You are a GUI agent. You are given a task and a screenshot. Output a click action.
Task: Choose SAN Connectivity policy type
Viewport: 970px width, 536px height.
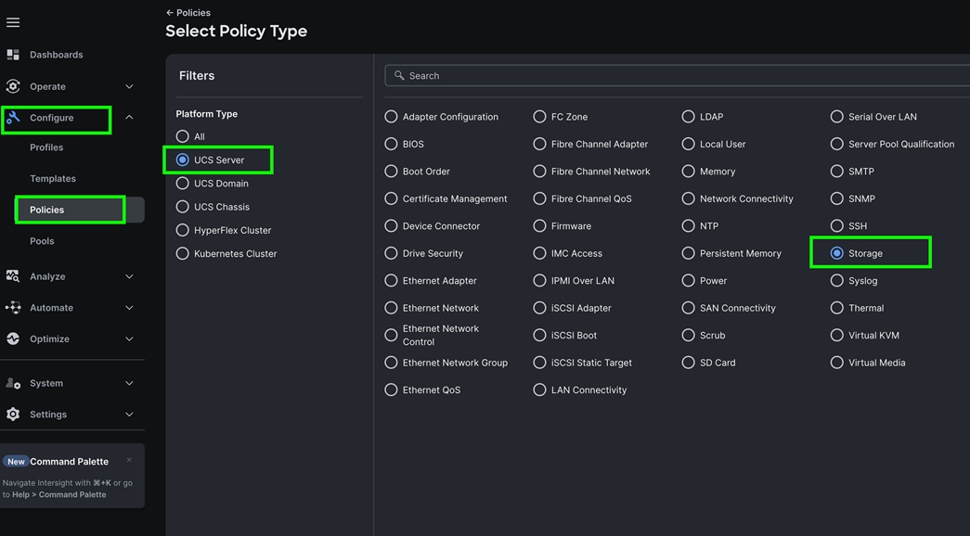tap(688, 307)
